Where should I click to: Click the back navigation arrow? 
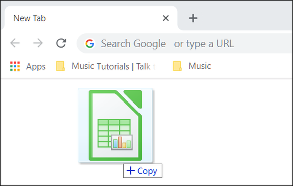(15, 43)
